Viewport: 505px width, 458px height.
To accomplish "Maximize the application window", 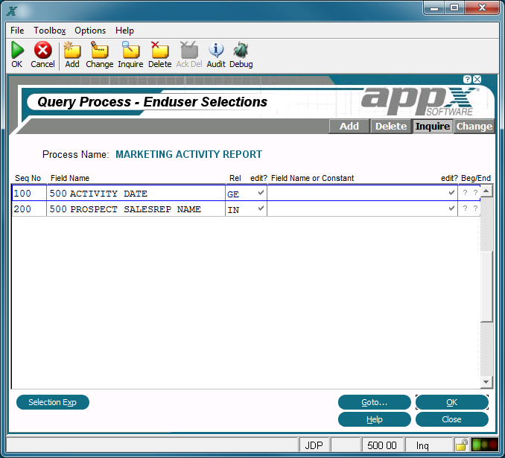I will [454, 7].
